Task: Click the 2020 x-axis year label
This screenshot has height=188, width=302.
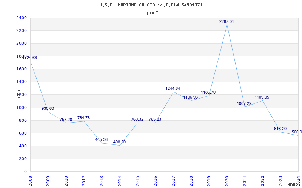Action: pyautogui.click(x=227, y=181)
